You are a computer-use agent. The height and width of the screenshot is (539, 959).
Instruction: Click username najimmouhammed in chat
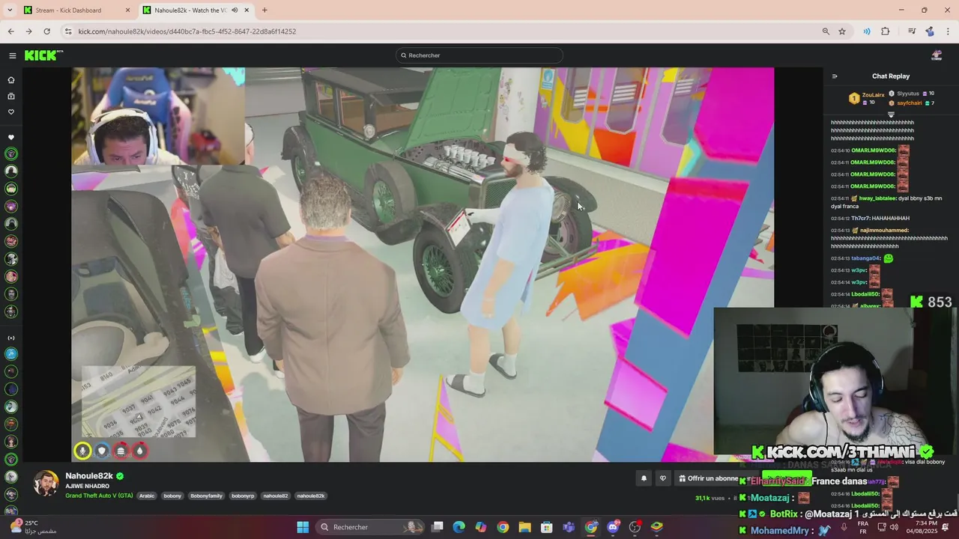coord(884,230)
